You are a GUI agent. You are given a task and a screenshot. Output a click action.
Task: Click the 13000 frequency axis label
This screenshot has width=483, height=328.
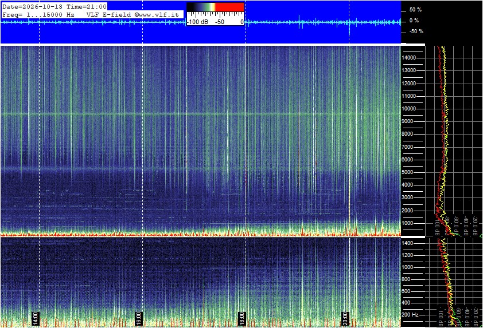(x=409, y=70)
